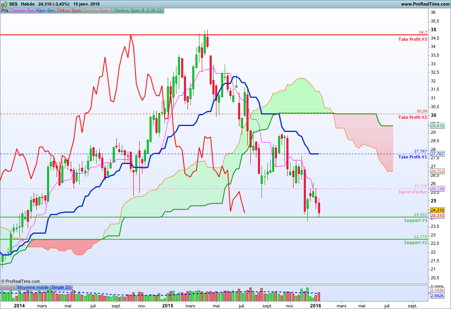Screen dimensions: 451x309
Task: Click the Support #2 line label
Action: tap(416, 242)
